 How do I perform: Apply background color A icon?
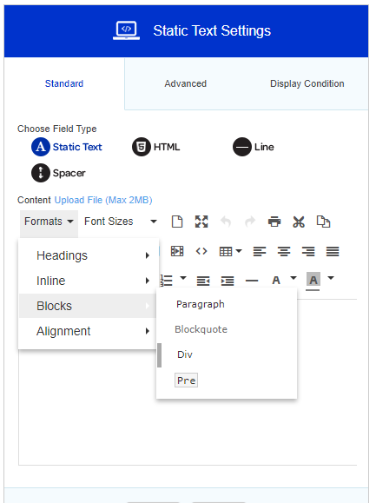313,281
